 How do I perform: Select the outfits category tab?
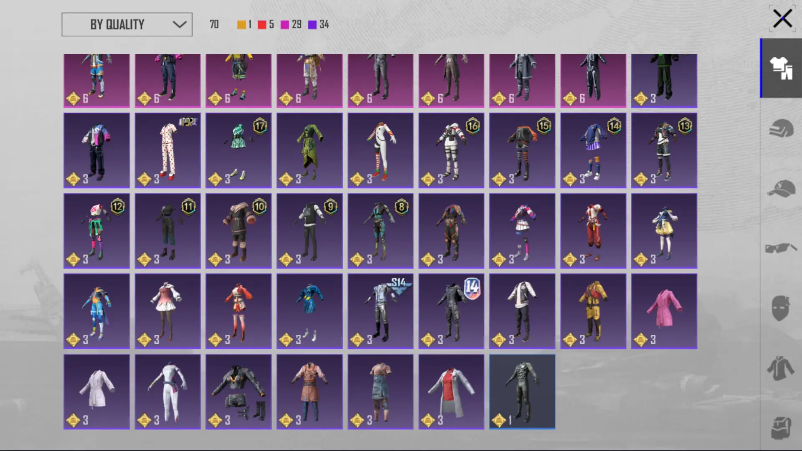coord(781,68)
